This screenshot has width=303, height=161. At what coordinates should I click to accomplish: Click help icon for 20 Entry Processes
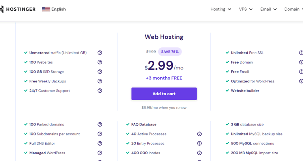(x=199, y=144)
